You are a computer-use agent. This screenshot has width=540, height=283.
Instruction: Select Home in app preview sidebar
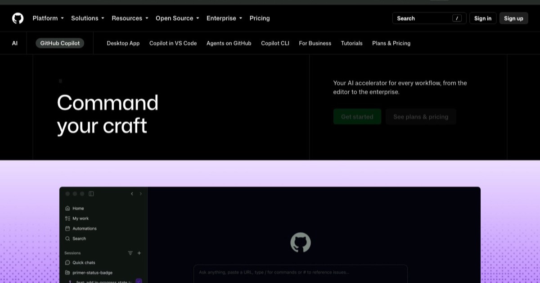(78, 208)
